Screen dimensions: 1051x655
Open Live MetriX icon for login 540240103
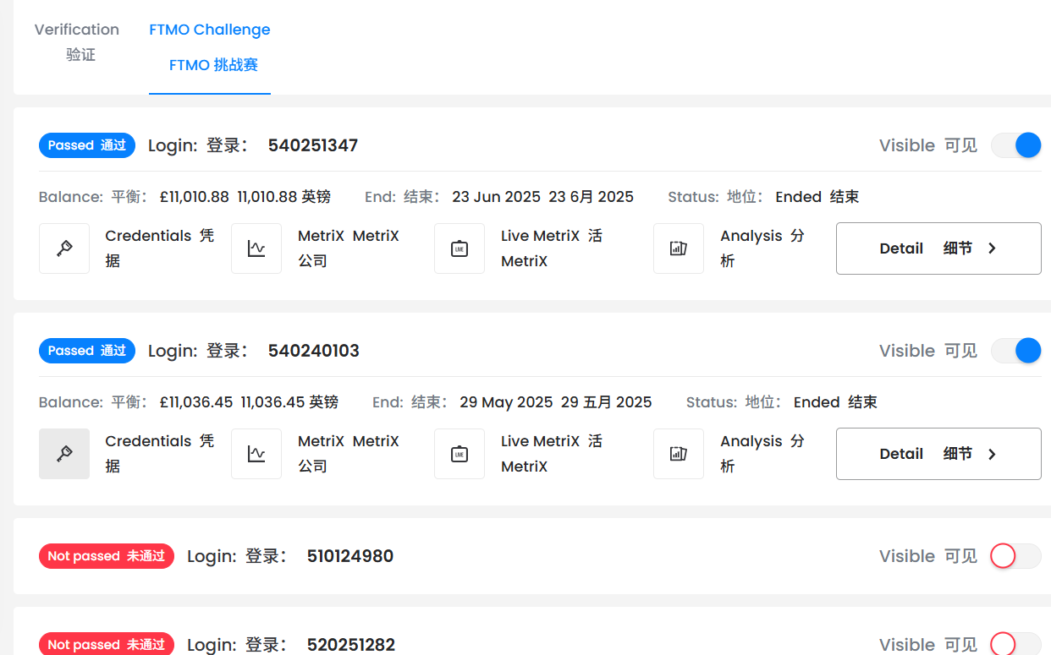point(459,454)
